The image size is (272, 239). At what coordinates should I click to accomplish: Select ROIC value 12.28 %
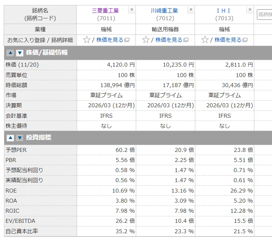pyautogui.click(x=242, y=211)
